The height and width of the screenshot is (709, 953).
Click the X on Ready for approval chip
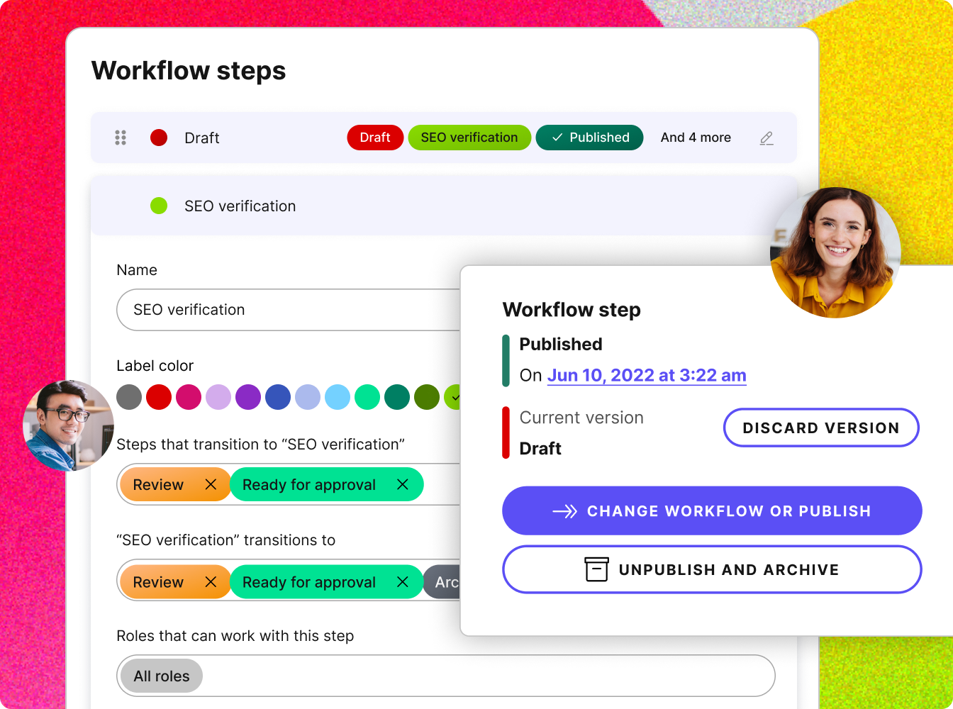[402, 484]
